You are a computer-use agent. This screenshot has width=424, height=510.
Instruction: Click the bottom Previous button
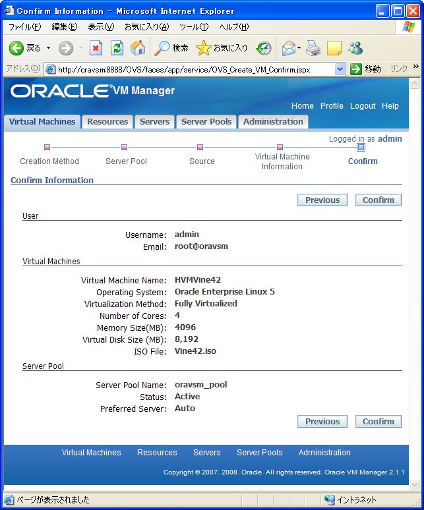coord(322,422)
